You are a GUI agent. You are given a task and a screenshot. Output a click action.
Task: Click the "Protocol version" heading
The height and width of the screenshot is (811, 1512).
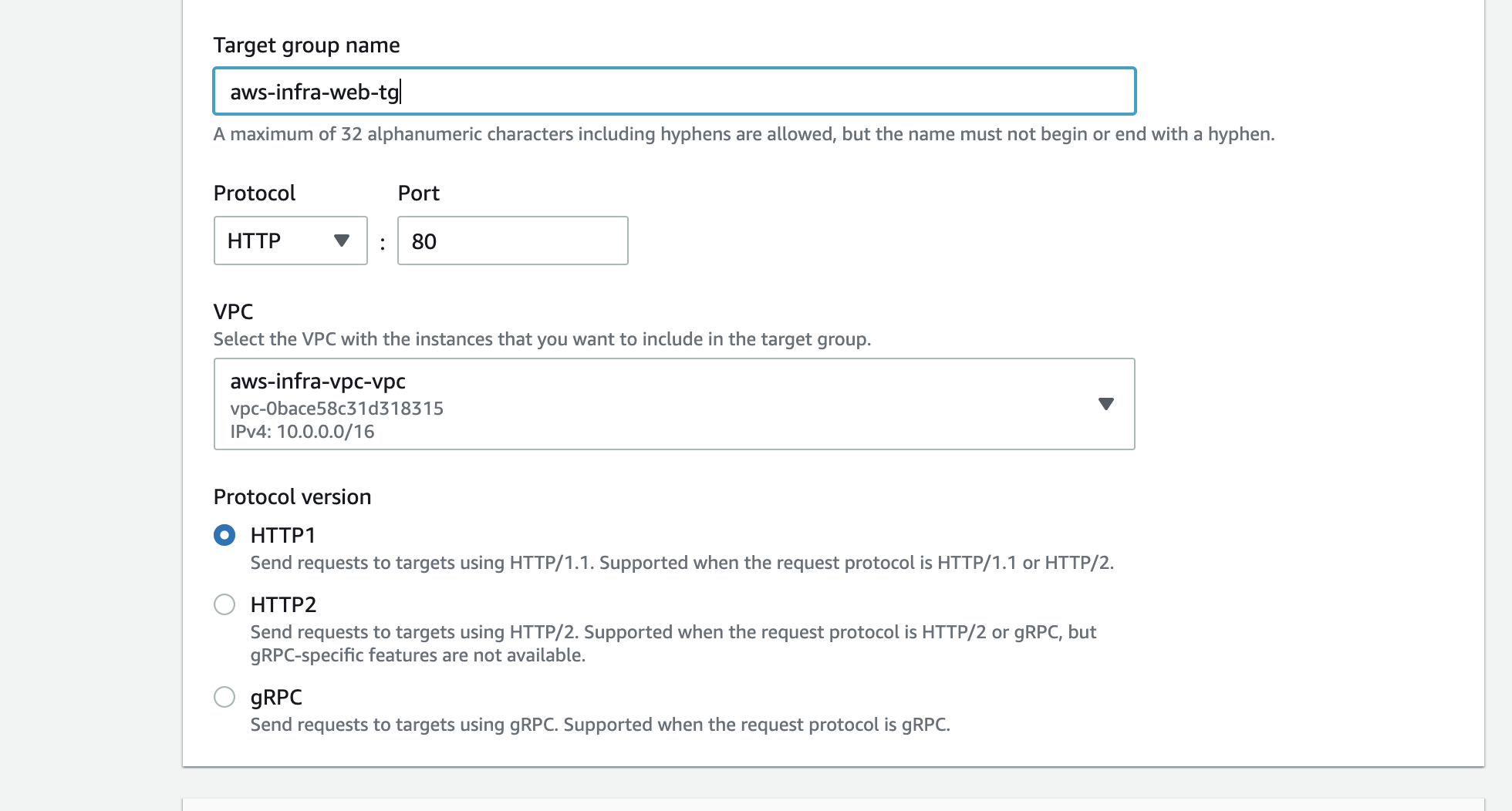click(292, 496)
